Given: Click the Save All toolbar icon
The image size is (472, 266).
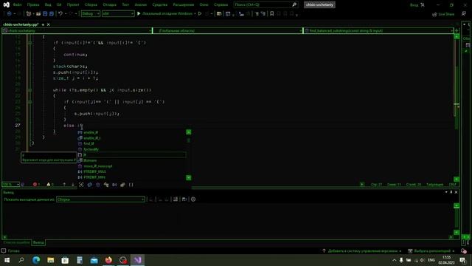Looking at the screenshot, I should tap(52, 13).
